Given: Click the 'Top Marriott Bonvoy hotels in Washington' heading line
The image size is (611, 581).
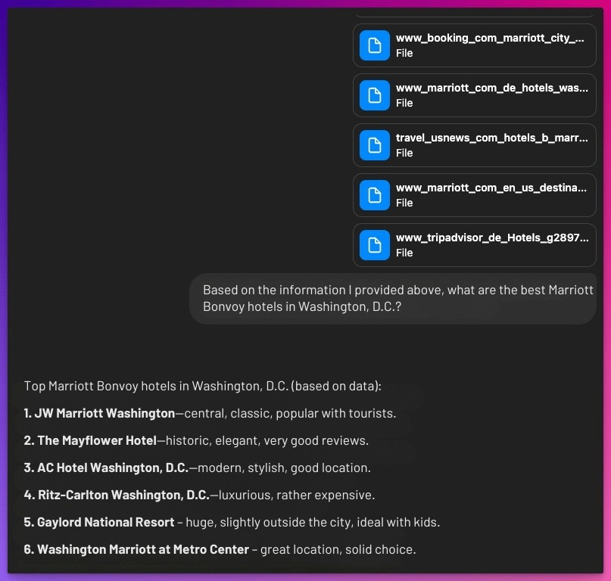Looking at the screenshot, I should (x=203, y=386).
